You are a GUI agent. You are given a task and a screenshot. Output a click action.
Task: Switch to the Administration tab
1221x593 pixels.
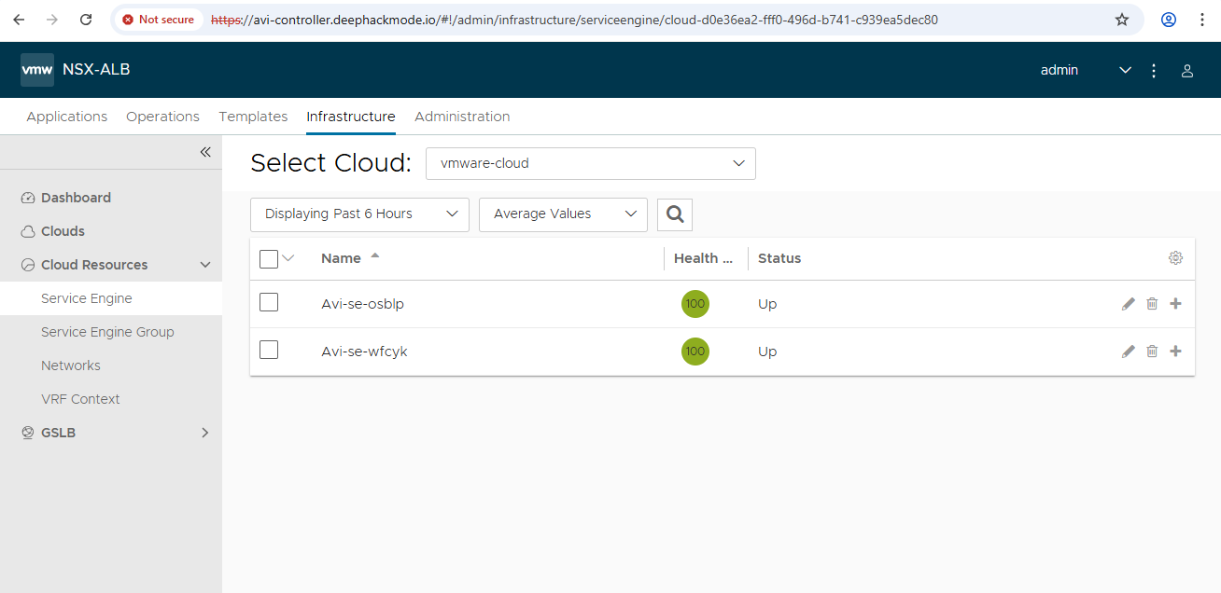pyautogui.click(x=462, y=117)
